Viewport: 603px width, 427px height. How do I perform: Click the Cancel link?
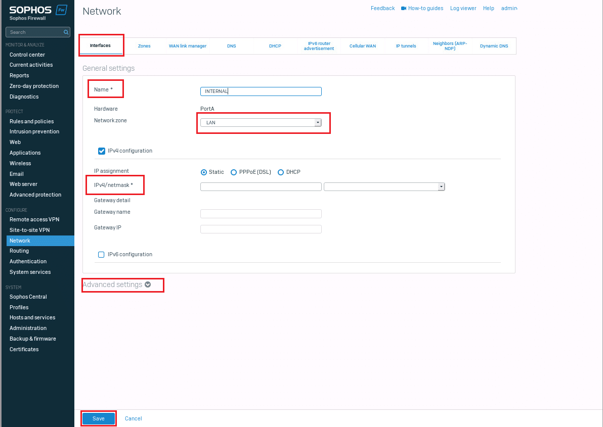coord(134,418)
